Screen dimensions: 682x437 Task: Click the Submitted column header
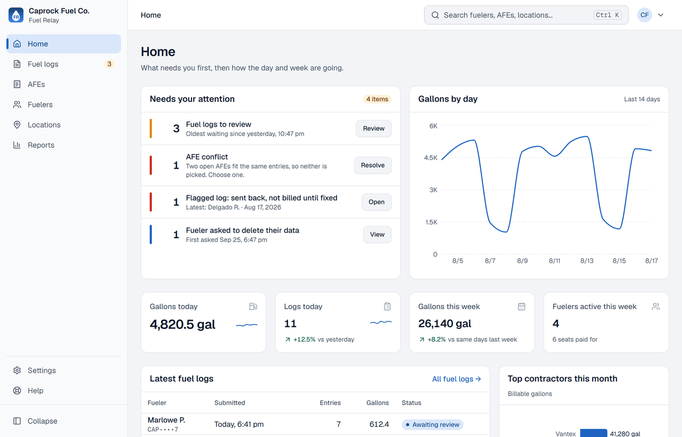pyautogui.click(x=230, y=403)
